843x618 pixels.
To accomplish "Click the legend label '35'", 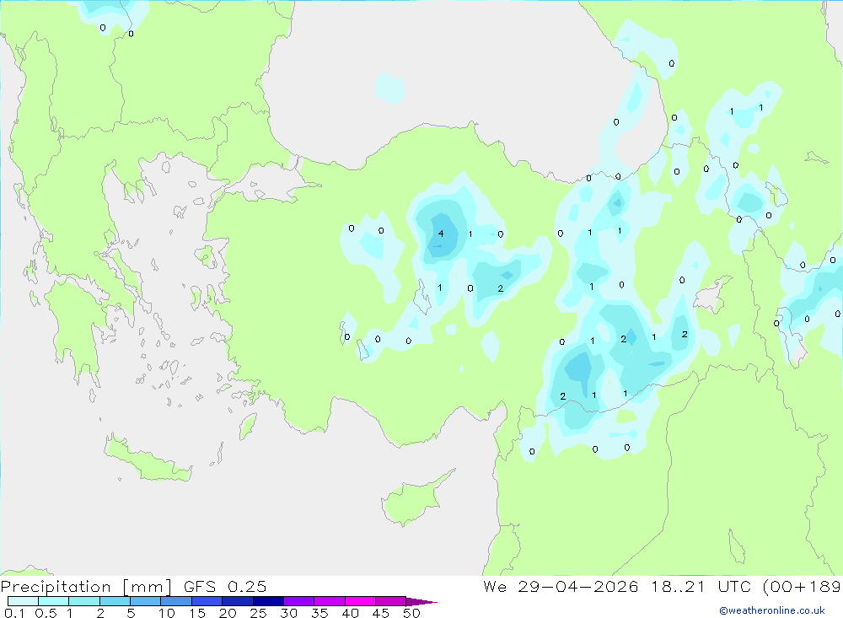I will click(319, 613).
